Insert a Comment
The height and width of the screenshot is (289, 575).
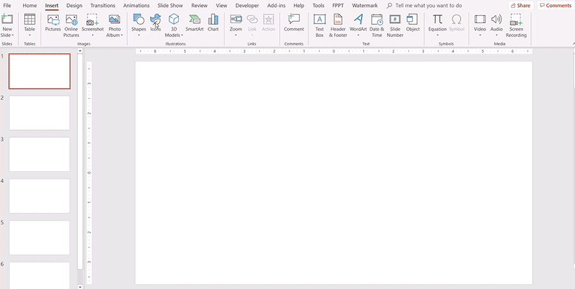[x=294, y=23]
